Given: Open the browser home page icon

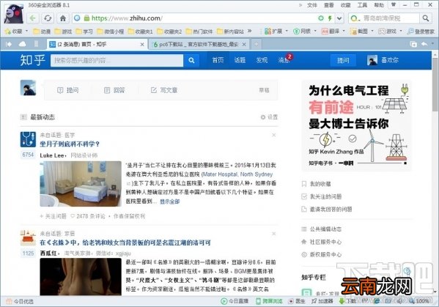Looking at the screenshot, I should point(63,18).
